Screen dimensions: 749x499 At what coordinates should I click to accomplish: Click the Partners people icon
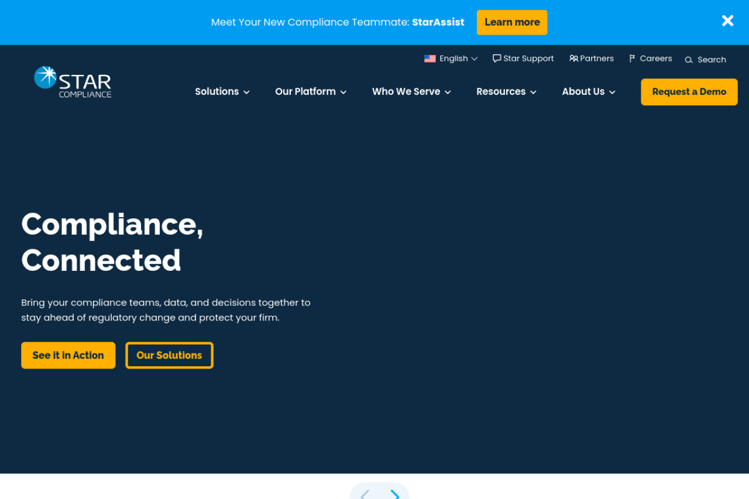click(x=573, y=58)
